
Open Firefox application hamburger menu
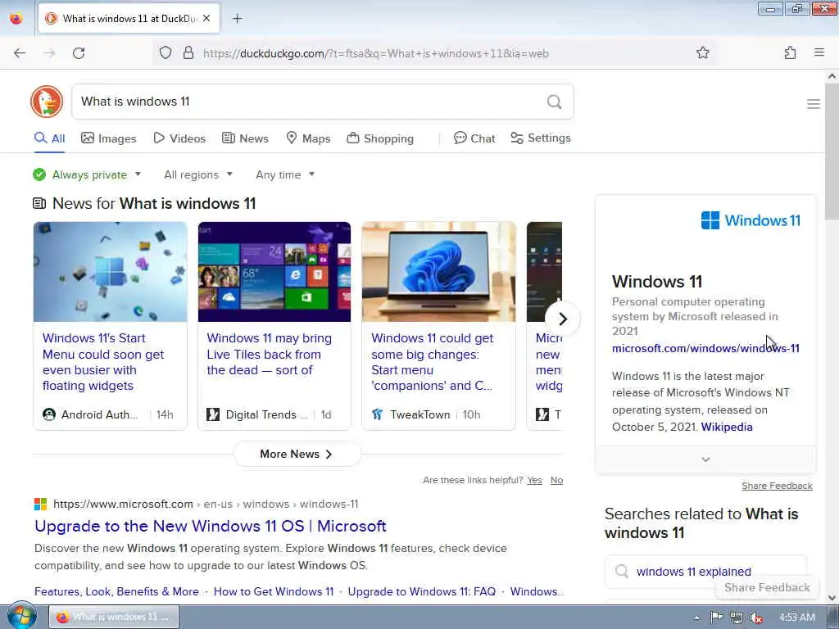[x=819, y=52]
